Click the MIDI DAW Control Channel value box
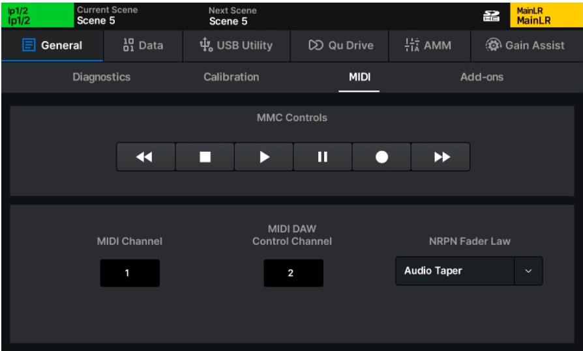Viewport: 583px width, 351px height. [293, 273]
